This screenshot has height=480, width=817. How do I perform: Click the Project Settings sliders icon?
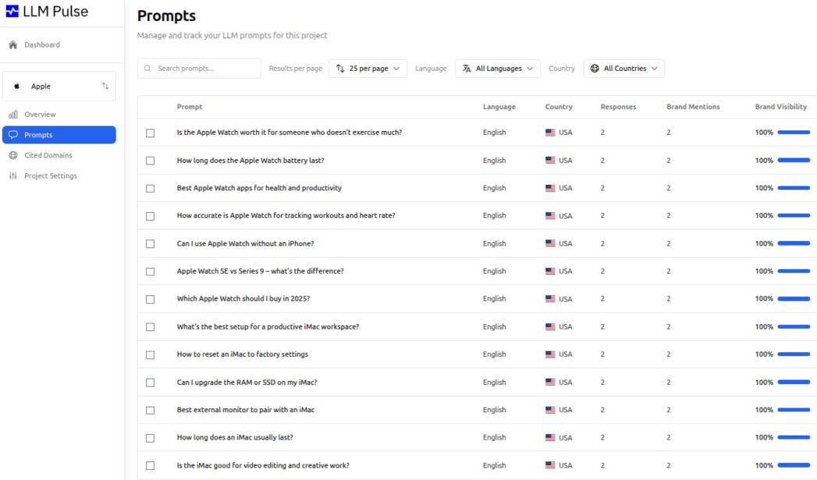coord(13,176)
